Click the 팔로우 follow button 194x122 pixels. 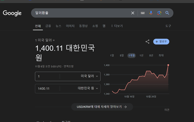pyautogui.click(x=161, y=41)
